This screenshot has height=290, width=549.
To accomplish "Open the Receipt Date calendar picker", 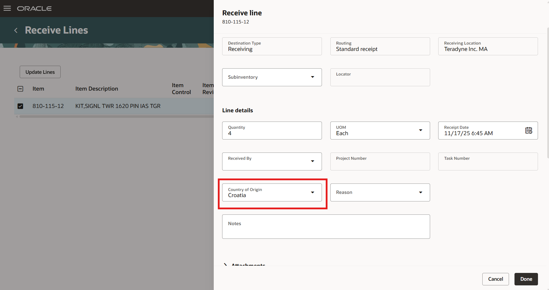I will (x=528, y=131).
